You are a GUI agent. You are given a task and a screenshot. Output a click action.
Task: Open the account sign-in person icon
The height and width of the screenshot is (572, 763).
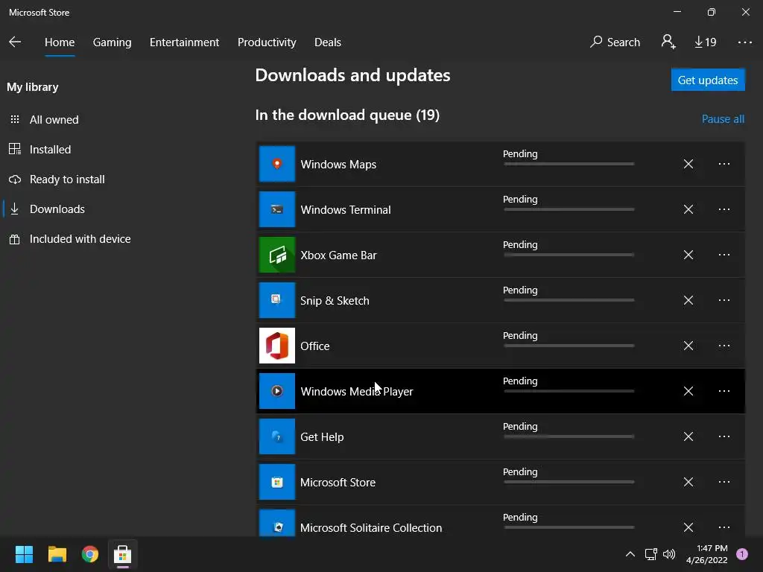[x=668, y=42]
